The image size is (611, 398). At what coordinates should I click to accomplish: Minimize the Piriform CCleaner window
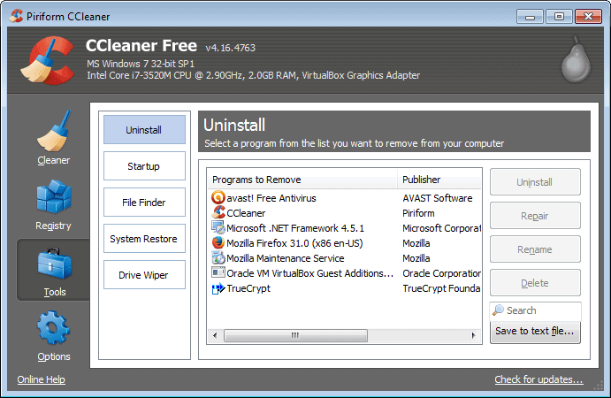(530, 17)
